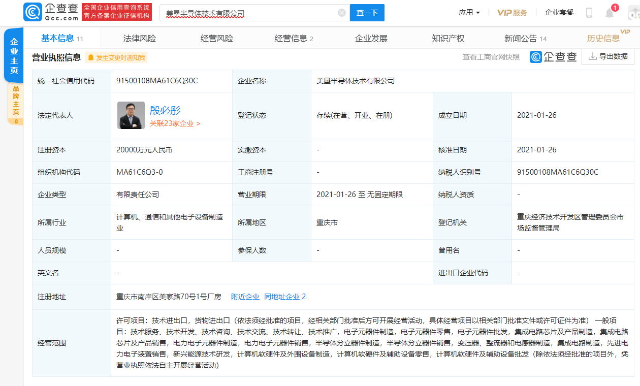Clear the search box with the X icon

(342, 13)
